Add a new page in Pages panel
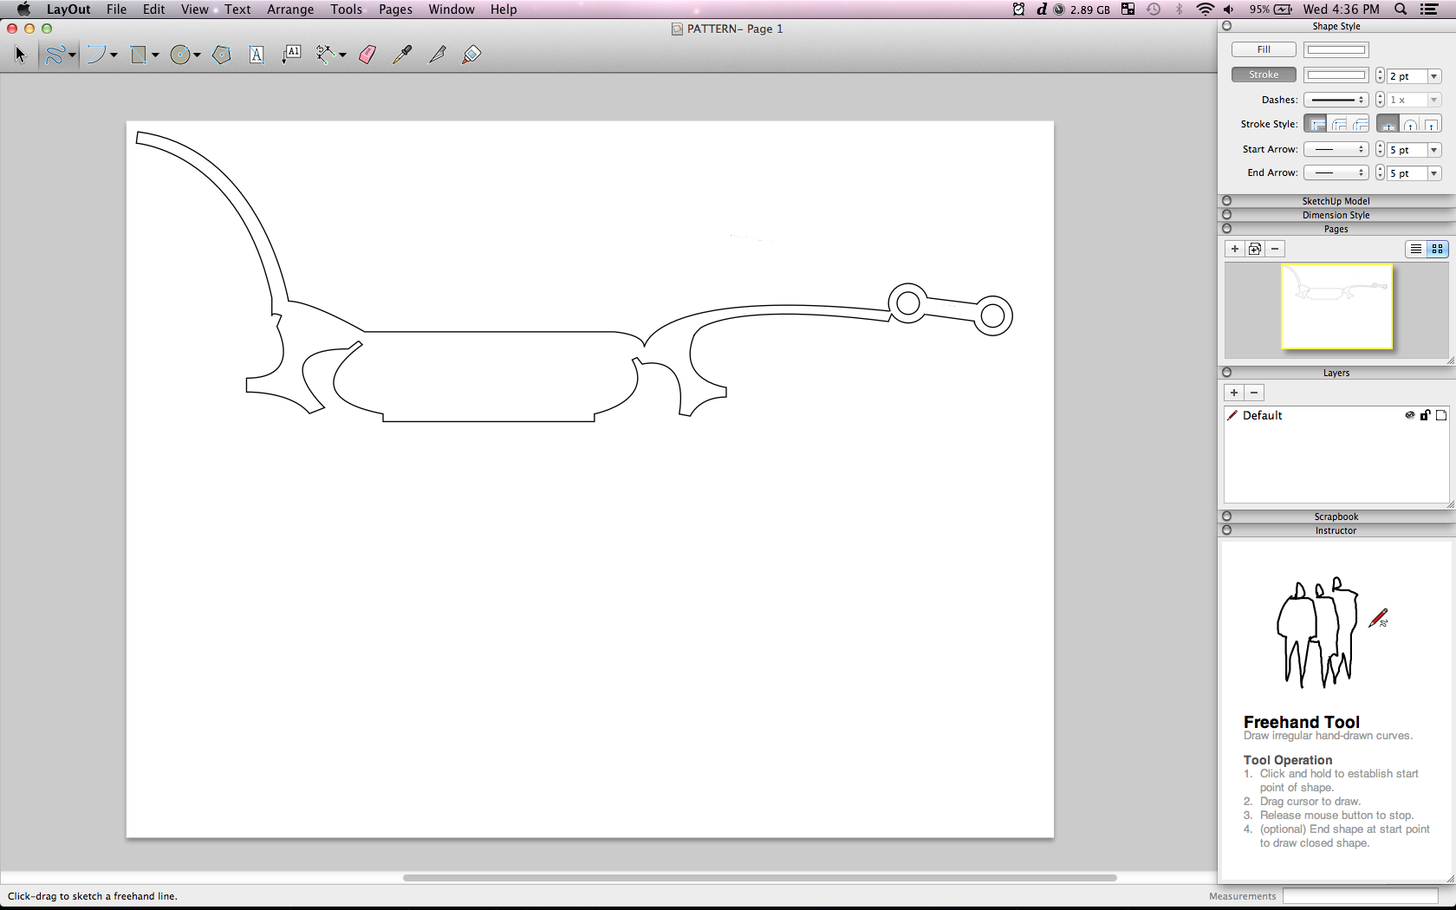This screenshot has width=1456, height=910. pyautogui.click(x=1234, y=249)
